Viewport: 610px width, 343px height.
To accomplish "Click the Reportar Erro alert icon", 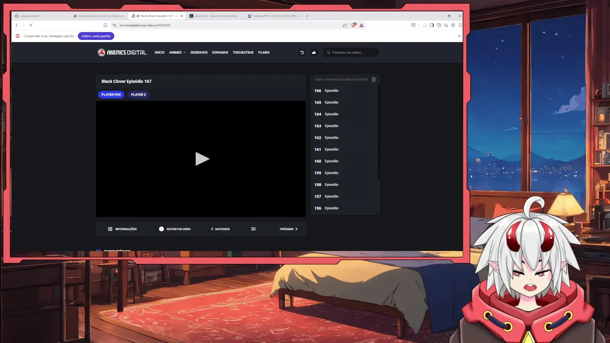I will 161,229.
